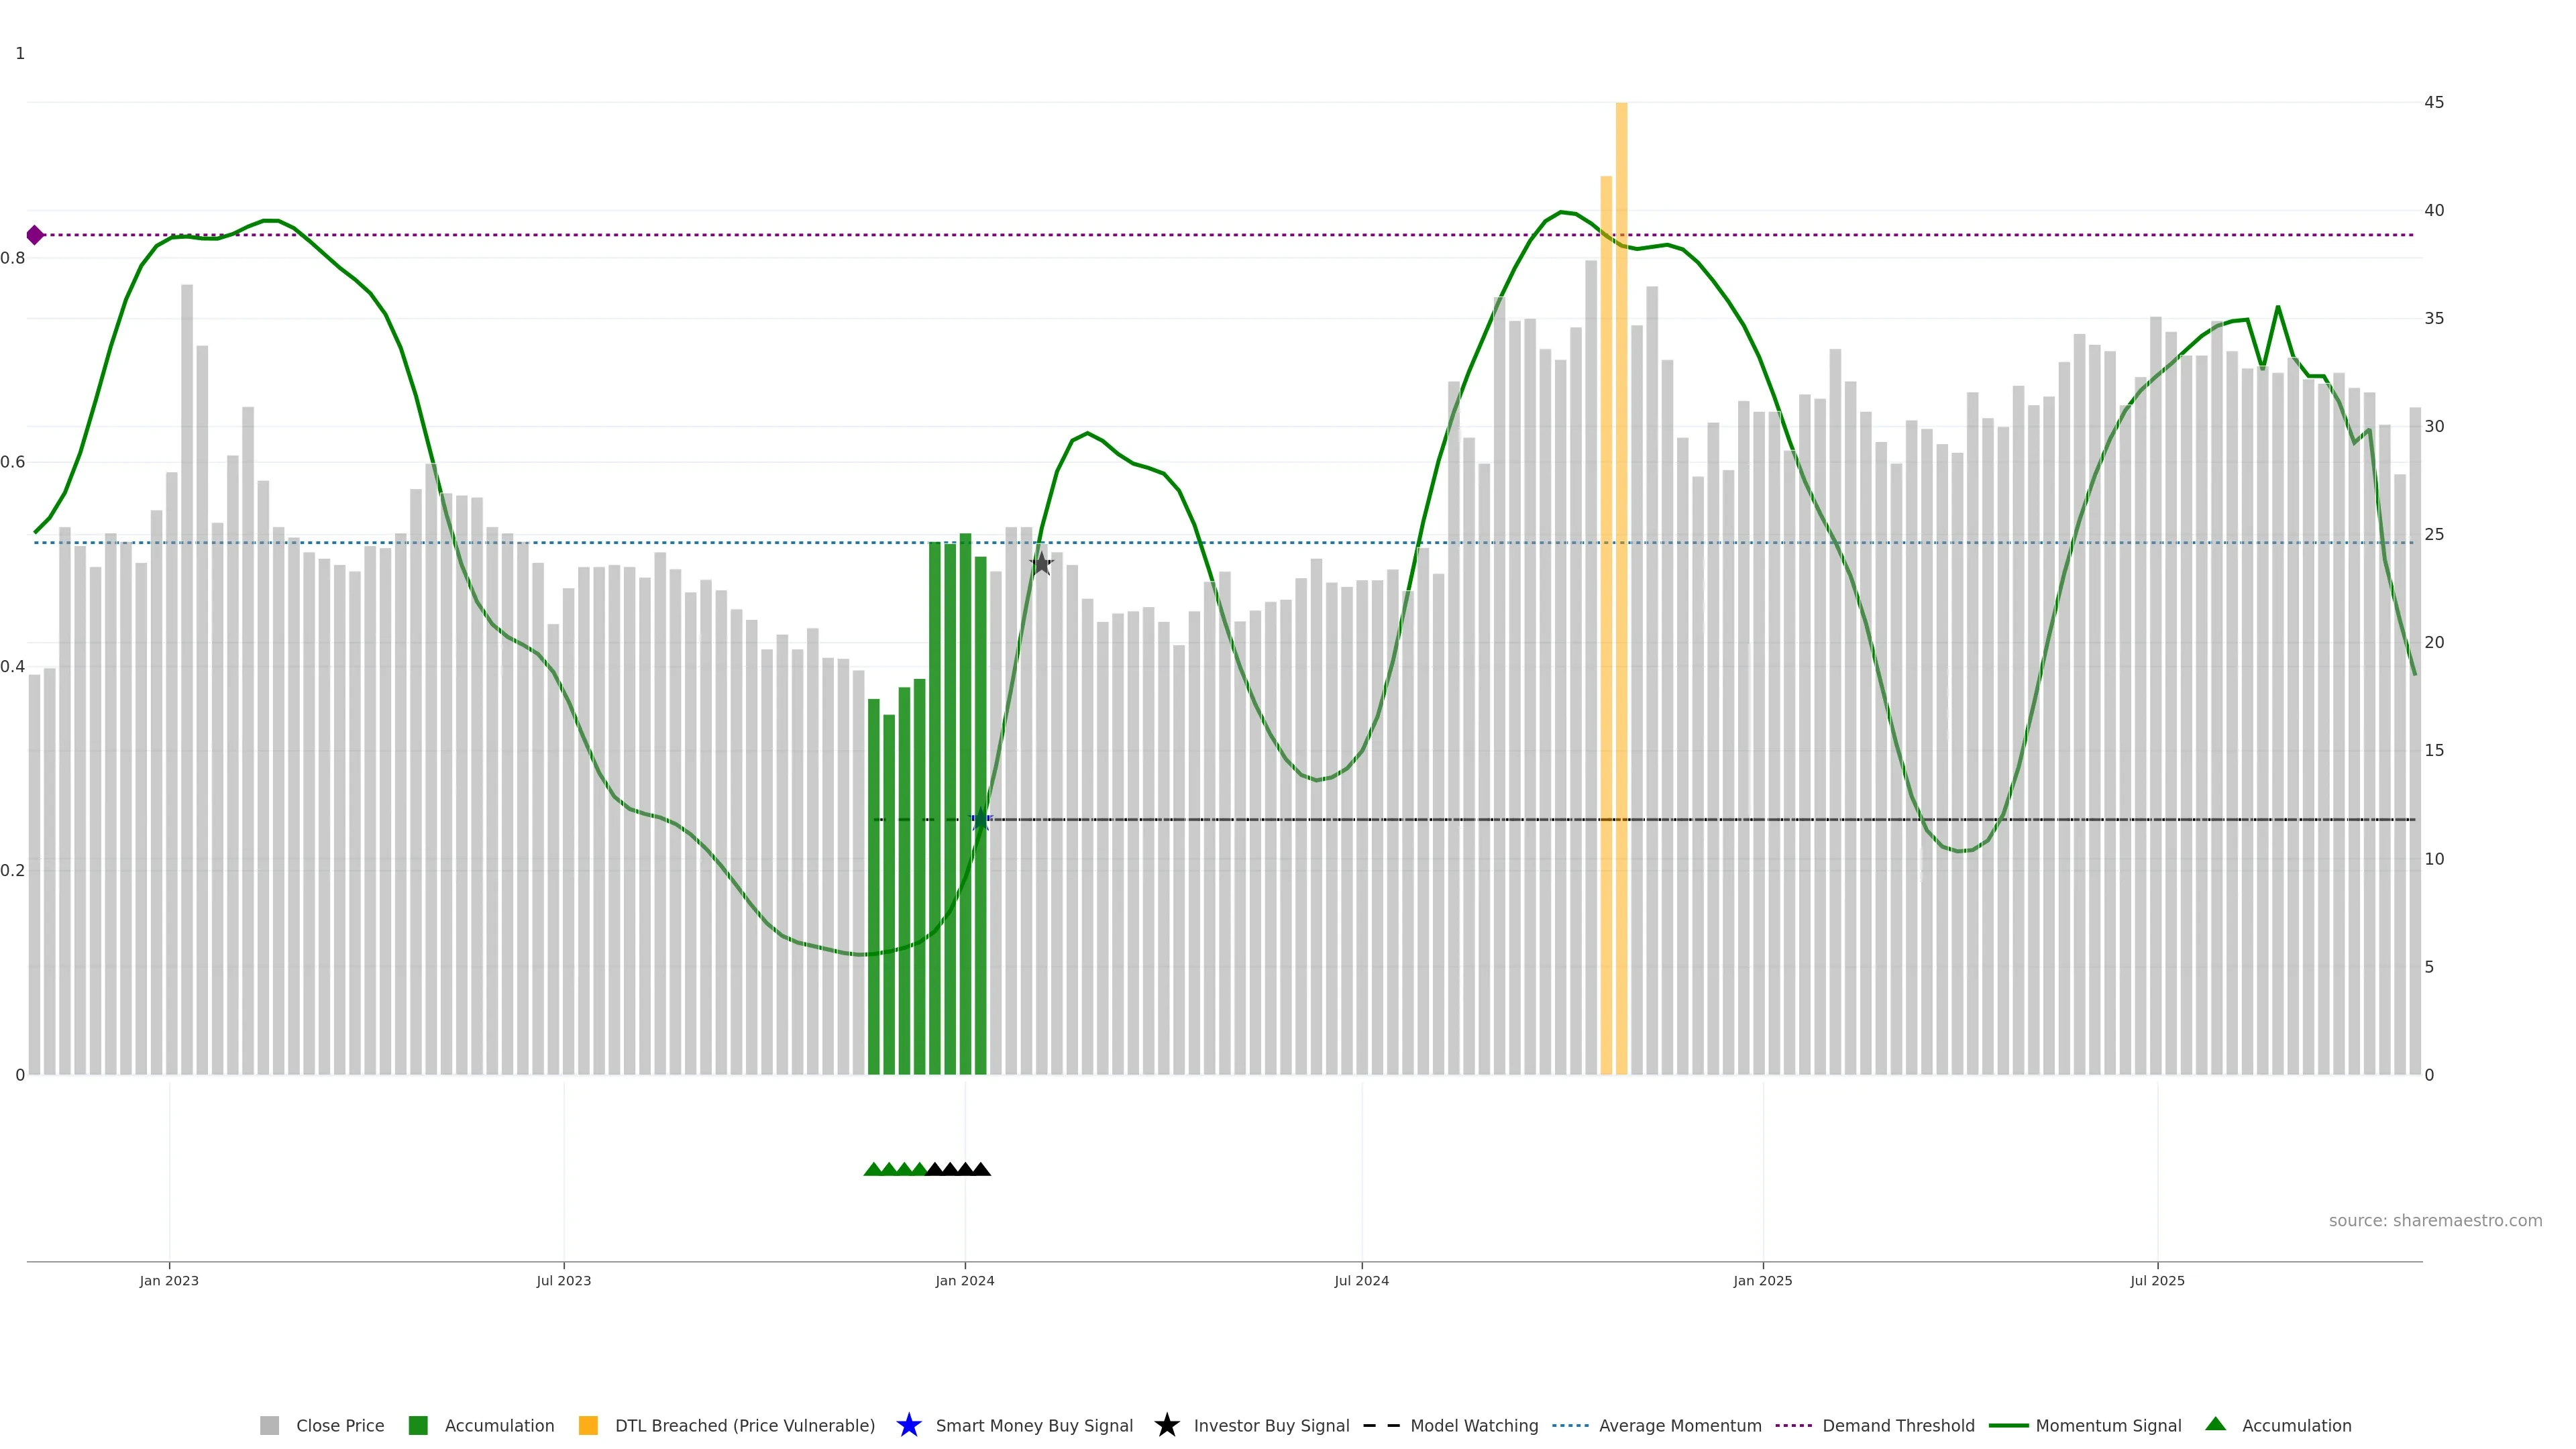The height and width of the screenshot is (1449, 2576).
Task: Click the blue Smart Money star on chart
Action: (x=980, y=820)
